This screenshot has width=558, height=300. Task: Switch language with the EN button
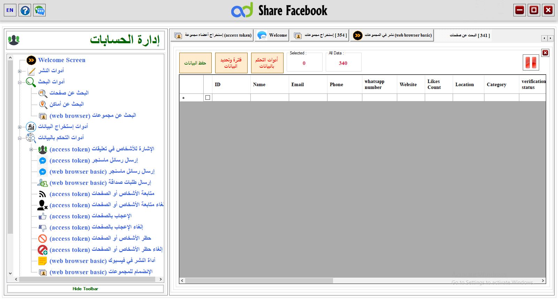(x=10, y=10)
